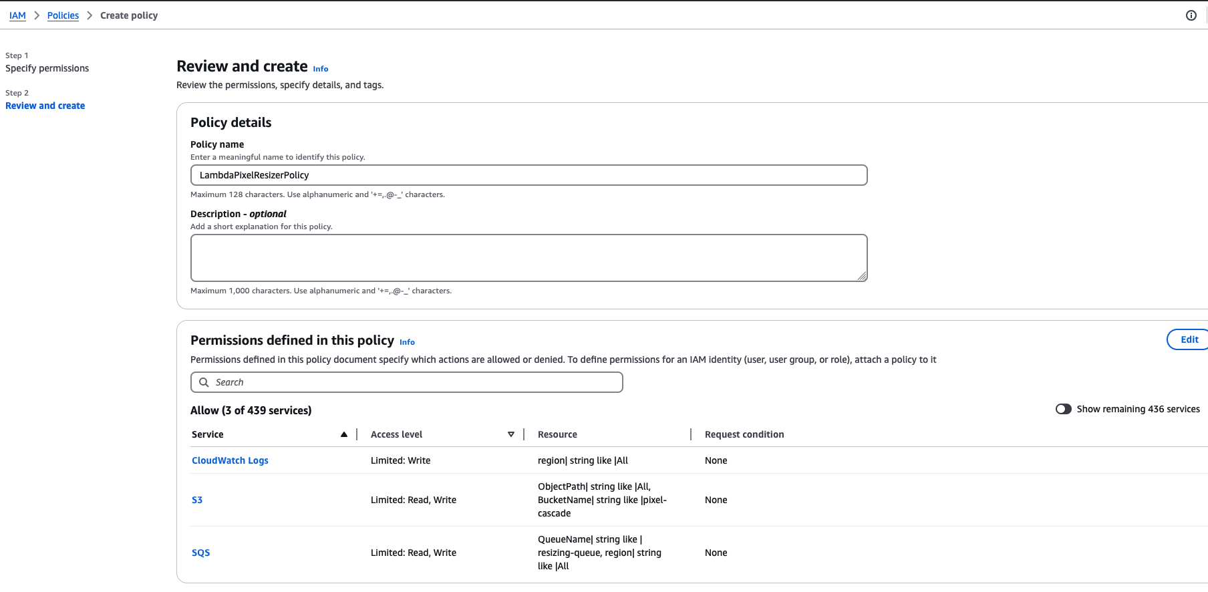Select 'region| string like |All' resource cell
The image size is (1208, 592).
[x=583, y=460]
